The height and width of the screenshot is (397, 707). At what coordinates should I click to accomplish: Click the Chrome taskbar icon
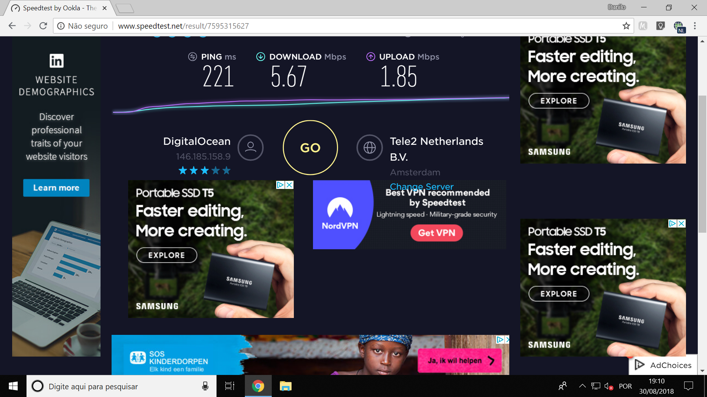coord(258,386)
